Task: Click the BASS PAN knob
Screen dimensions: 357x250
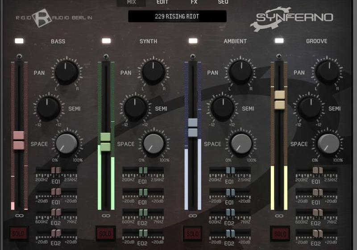Action: pyautogui.click(x=66, y=72)
